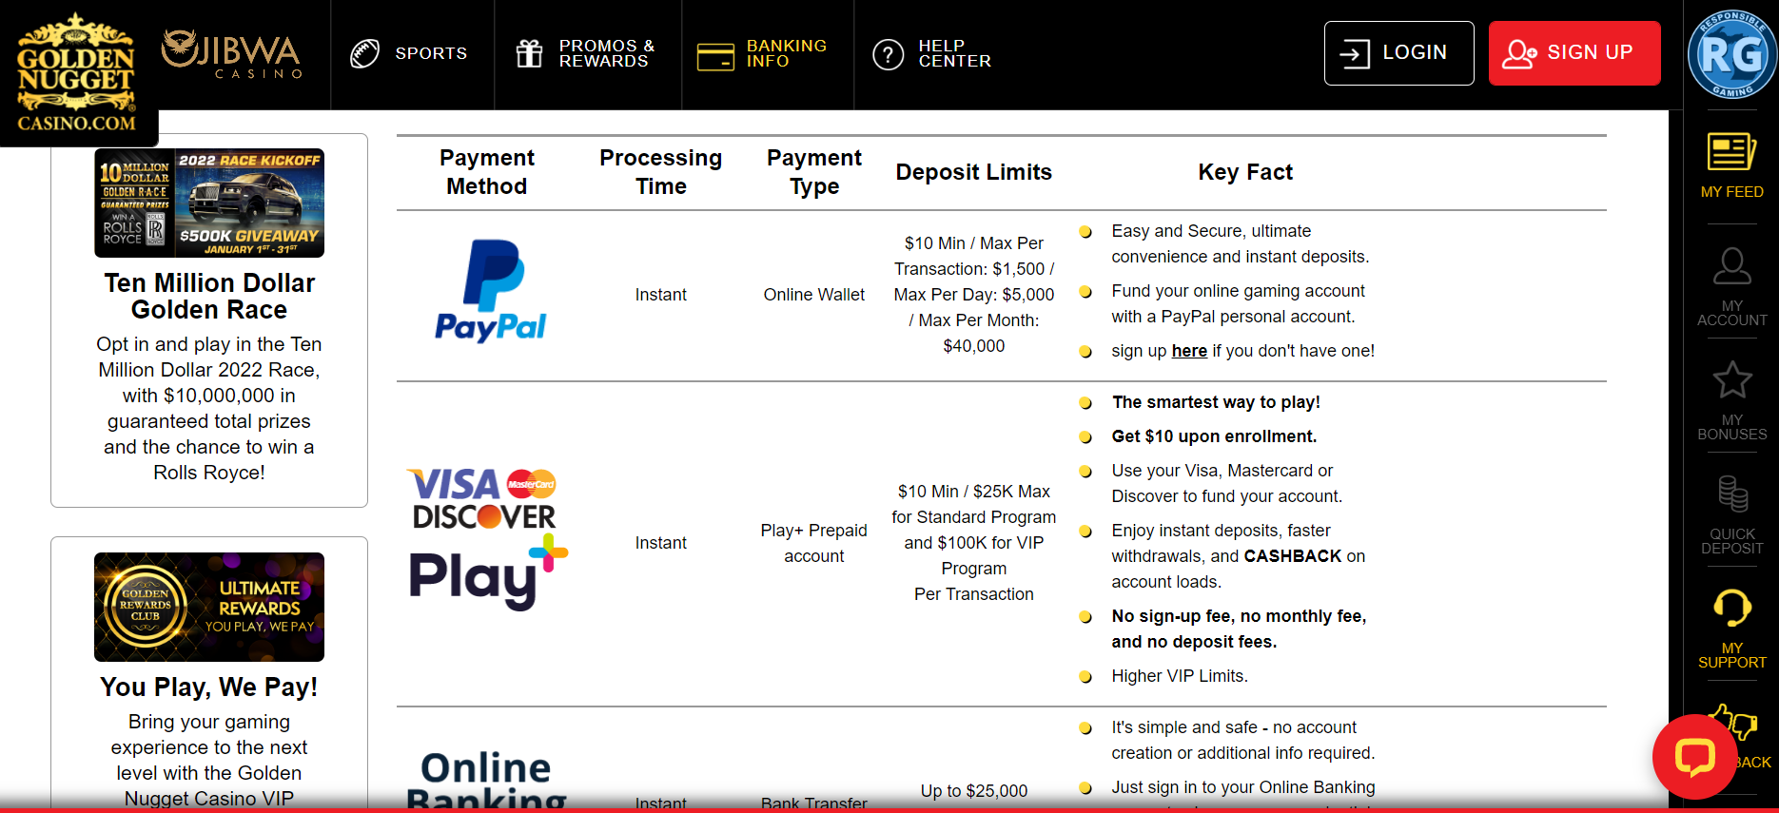Screen dimensions: 1779x813
Task: Select the Payment Type column header
Action: 814,172
